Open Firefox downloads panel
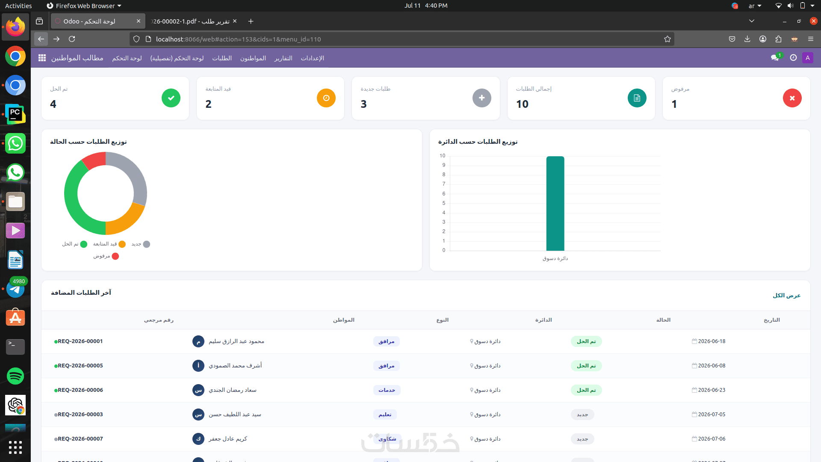Image resolution: width=821 pixels, height=462 pixels. [747, 39]
